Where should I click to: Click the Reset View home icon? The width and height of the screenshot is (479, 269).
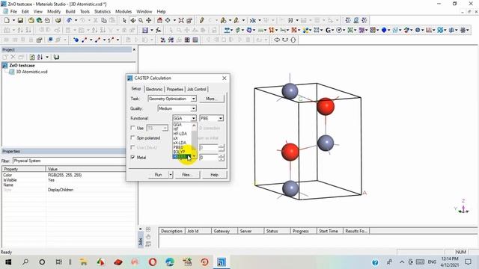pyautogui.click(x=159, y=20)
